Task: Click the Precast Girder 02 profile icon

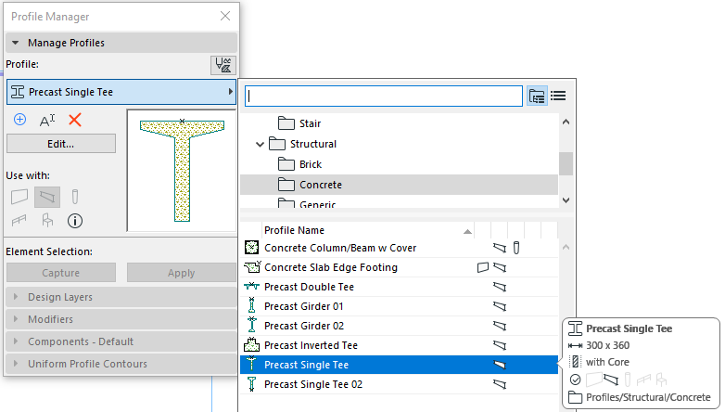Action: point(251,325)
